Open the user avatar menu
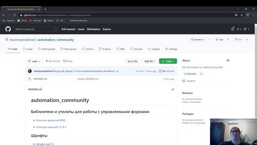The image size is (257, 145). click(x=246, y=29)
